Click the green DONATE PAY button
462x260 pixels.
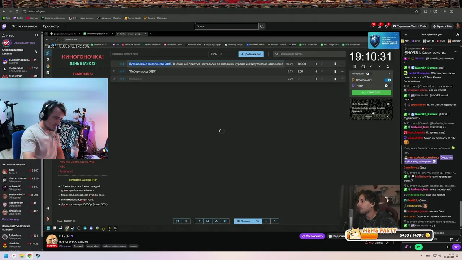click(371, 92)
